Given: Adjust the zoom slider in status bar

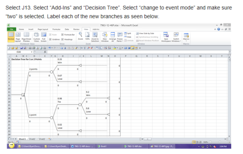Looking at the screenshot, I should 220,142.
